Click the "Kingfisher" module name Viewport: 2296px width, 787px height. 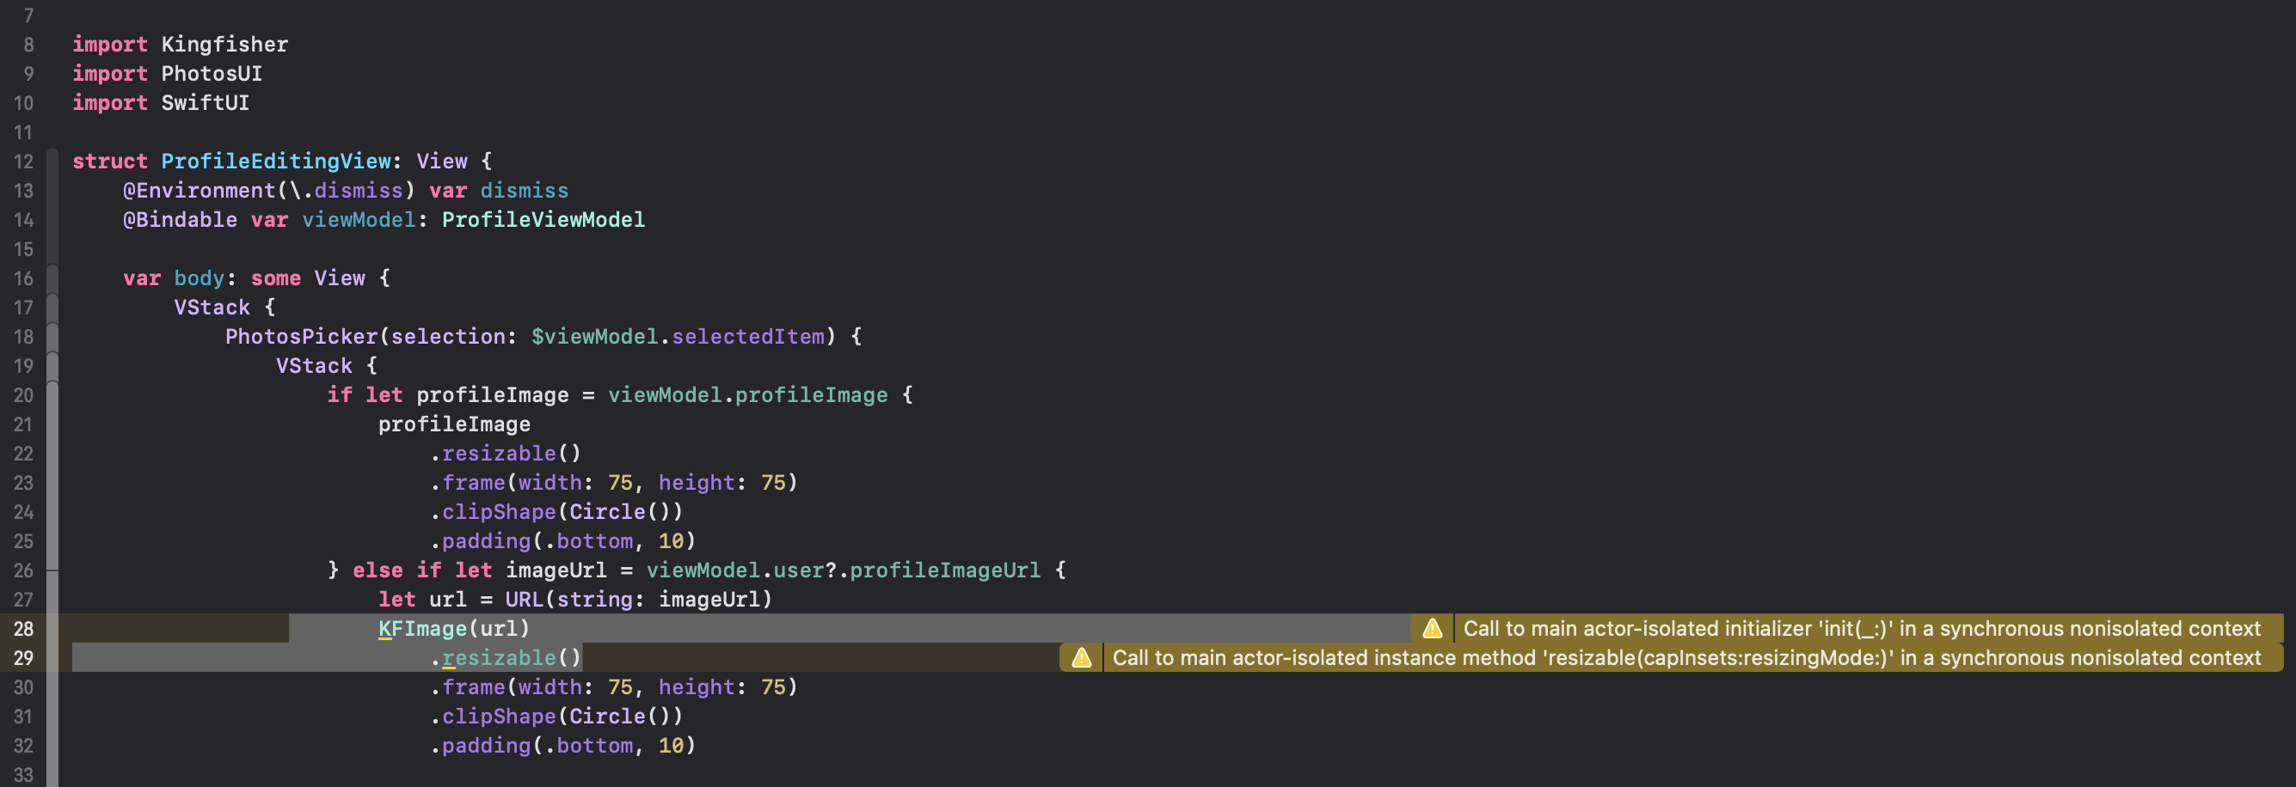224,45
